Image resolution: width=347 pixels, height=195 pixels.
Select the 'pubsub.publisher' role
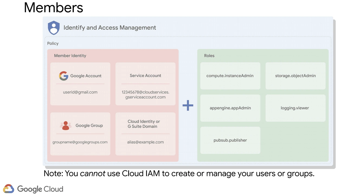pyautogui.click(x=230, y=140)
